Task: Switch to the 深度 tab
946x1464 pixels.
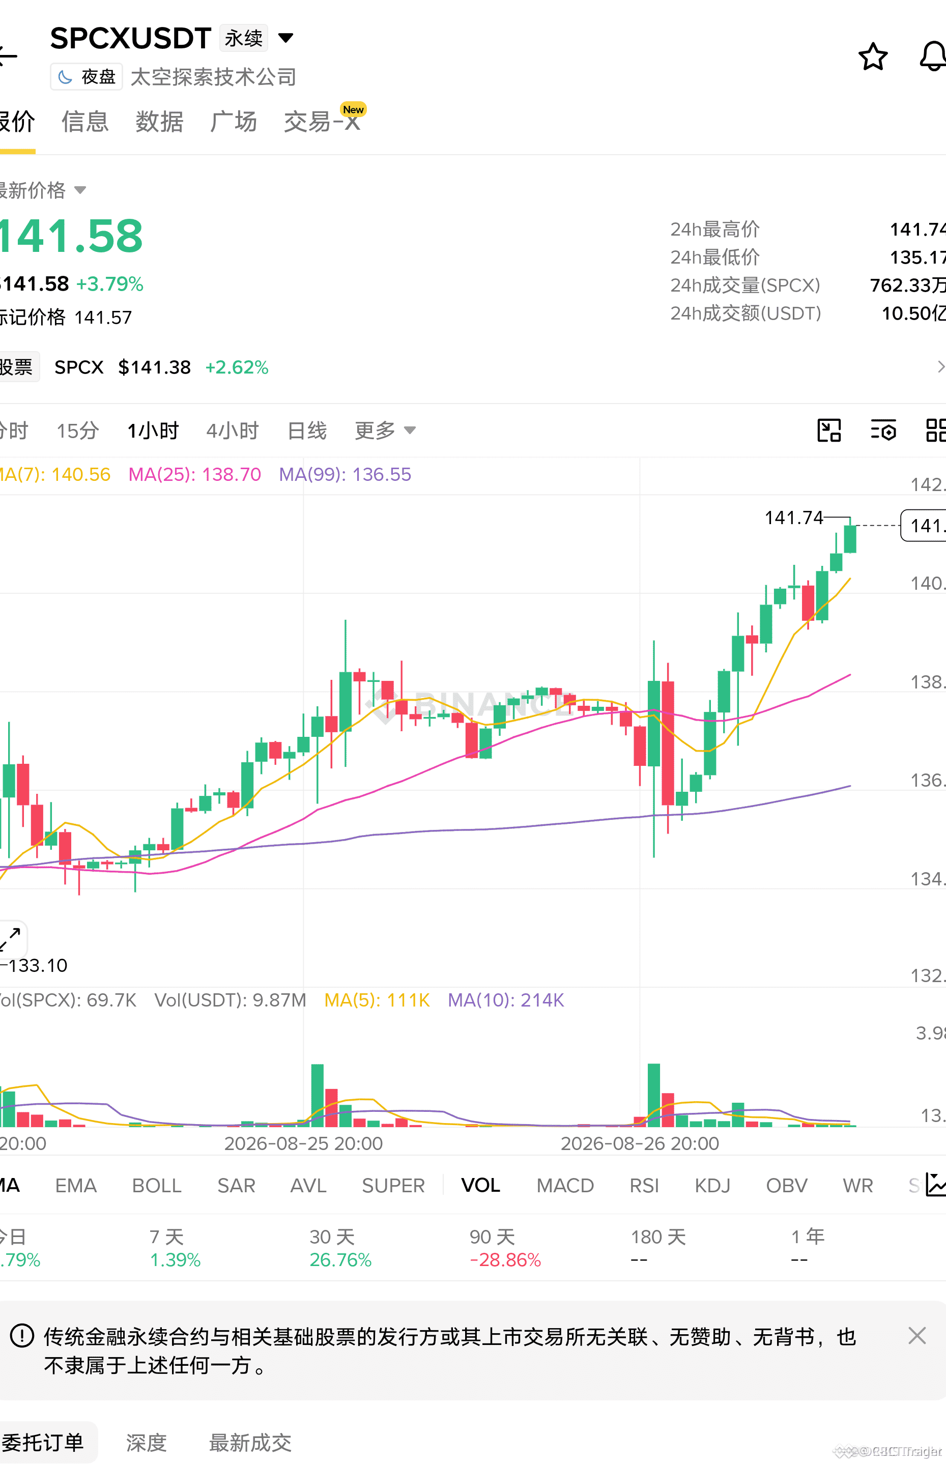Action: (146, 1443)
